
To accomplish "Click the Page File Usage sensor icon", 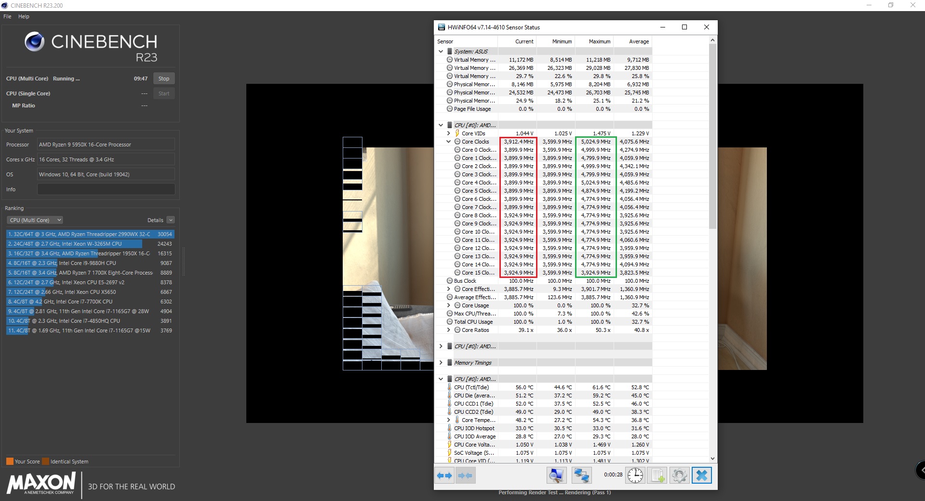I will [x=449, y=109].
